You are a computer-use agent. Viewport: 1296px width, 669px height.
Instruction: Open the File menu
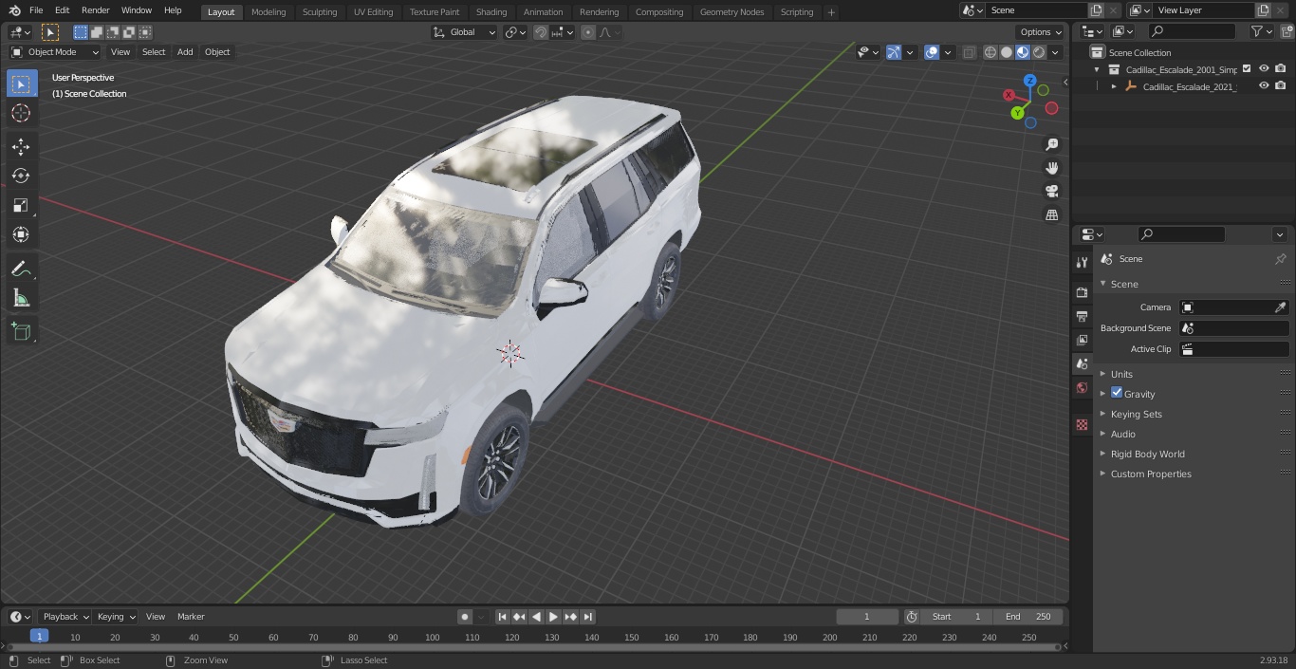tap(36, 10)
